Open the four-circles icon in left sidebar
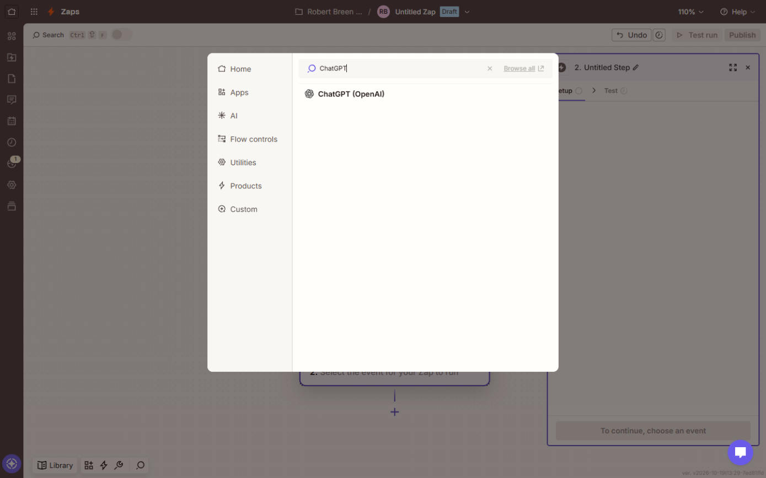This screenshot has height=478, width=766. 12,36
